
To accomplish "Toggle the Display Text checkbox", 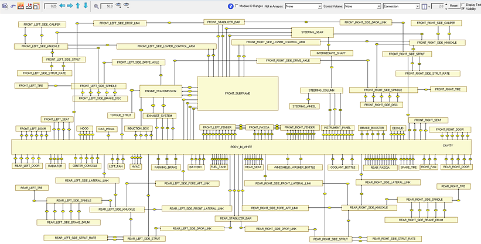I will point(463,4).
